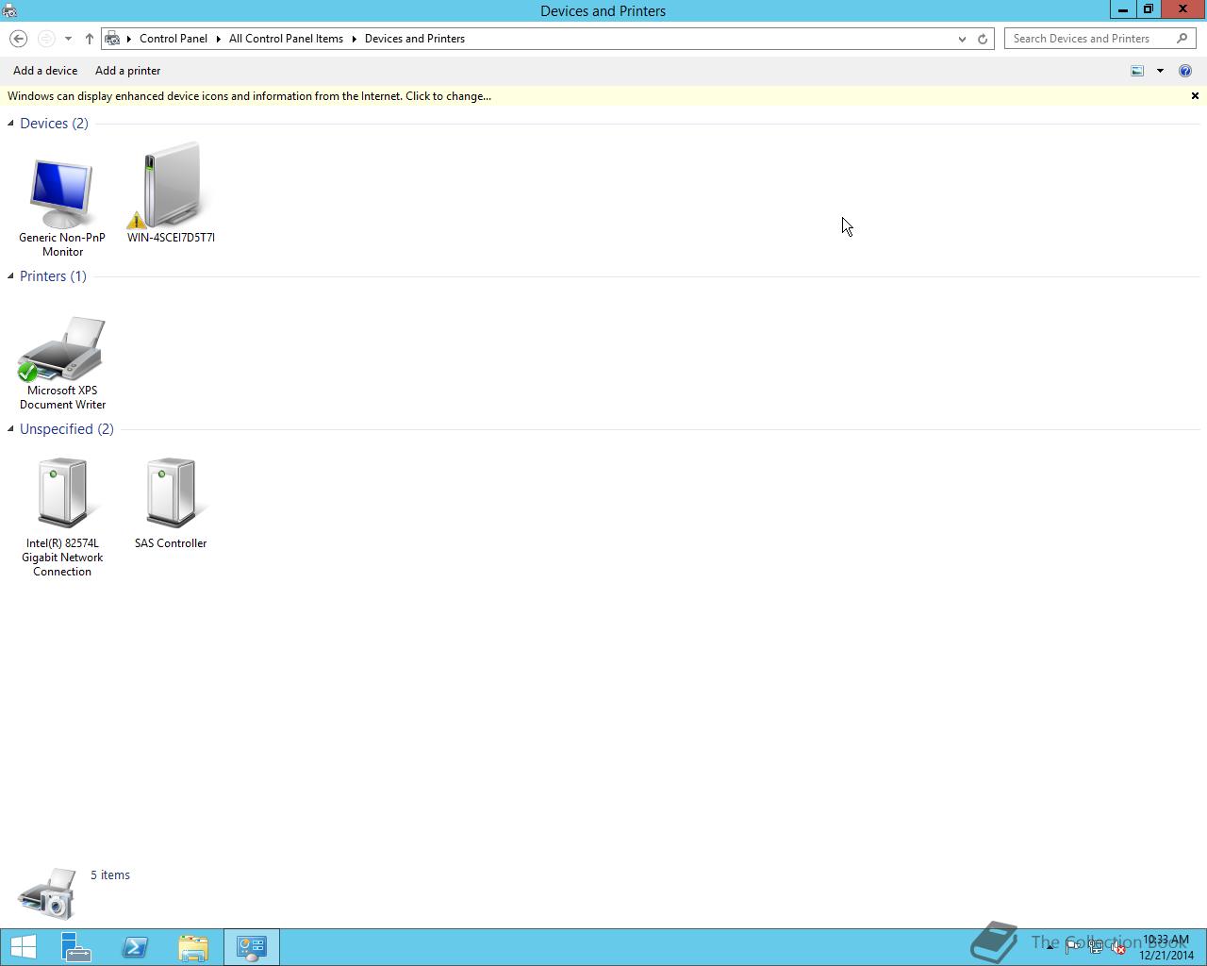Click the 5 items status text
This screenshot has height=966, width=1207.
pyautogui.click(x=110, y=875)
